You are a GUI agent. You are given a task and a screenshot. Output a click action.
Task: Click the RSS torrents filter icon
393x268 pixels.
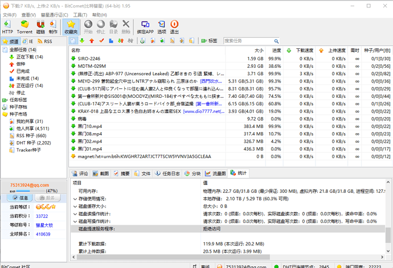click(172, 40)
